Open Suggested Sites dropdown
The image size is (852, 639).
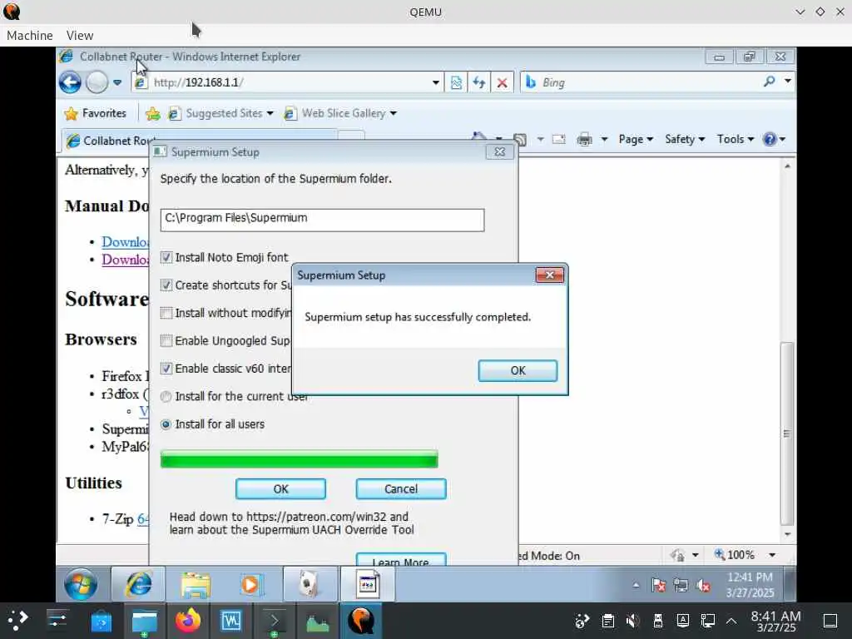tap(220, 113)
